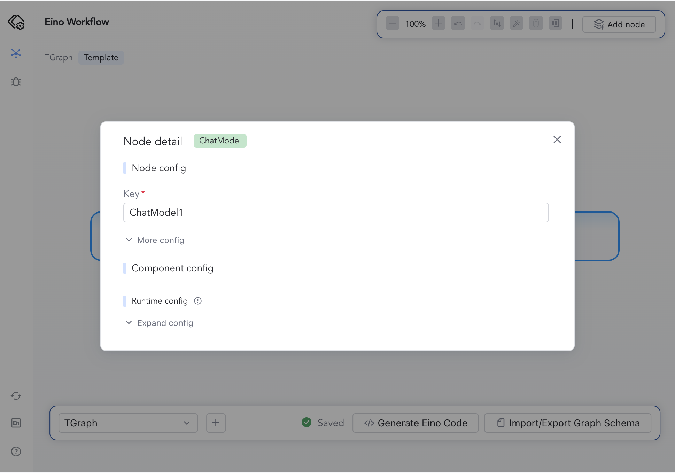Zoom out with the minus icon
Viewport: 675px width, 473px height.
pos(392,24)
